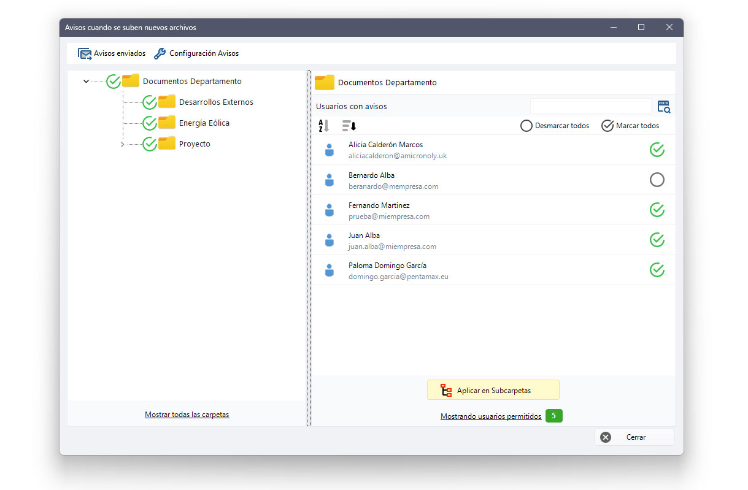This screenshot has width=748, height=490.
Task: Click Alicia Calderón Marcos user avatar icon
Action: point(329,150)
